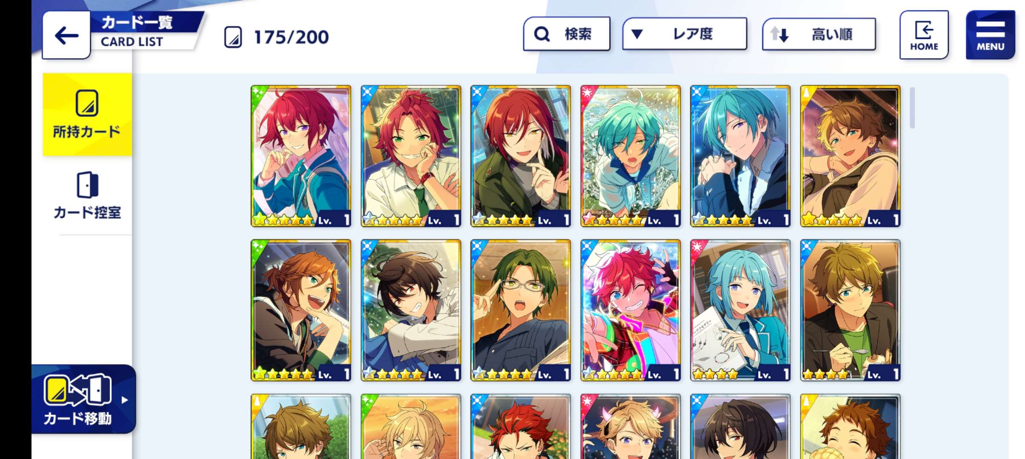The image size is (1025, 459).
Task: Open the first red-haired card in blue uniform
Action: click(301, 156)
